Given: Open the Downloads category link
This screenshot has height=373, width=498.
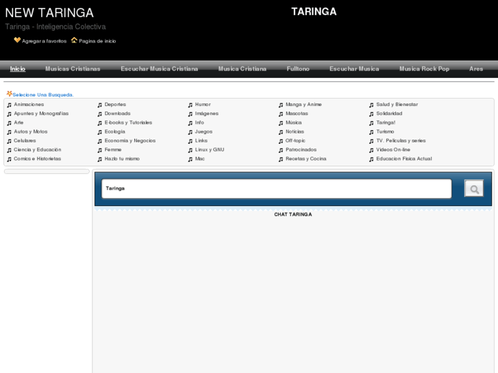Looking at the screenshot, I should [x=117, y=114].
